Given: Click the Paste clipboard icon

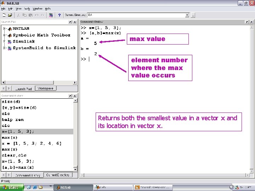Looking at the screenshot, I should [x=30, y=15].
